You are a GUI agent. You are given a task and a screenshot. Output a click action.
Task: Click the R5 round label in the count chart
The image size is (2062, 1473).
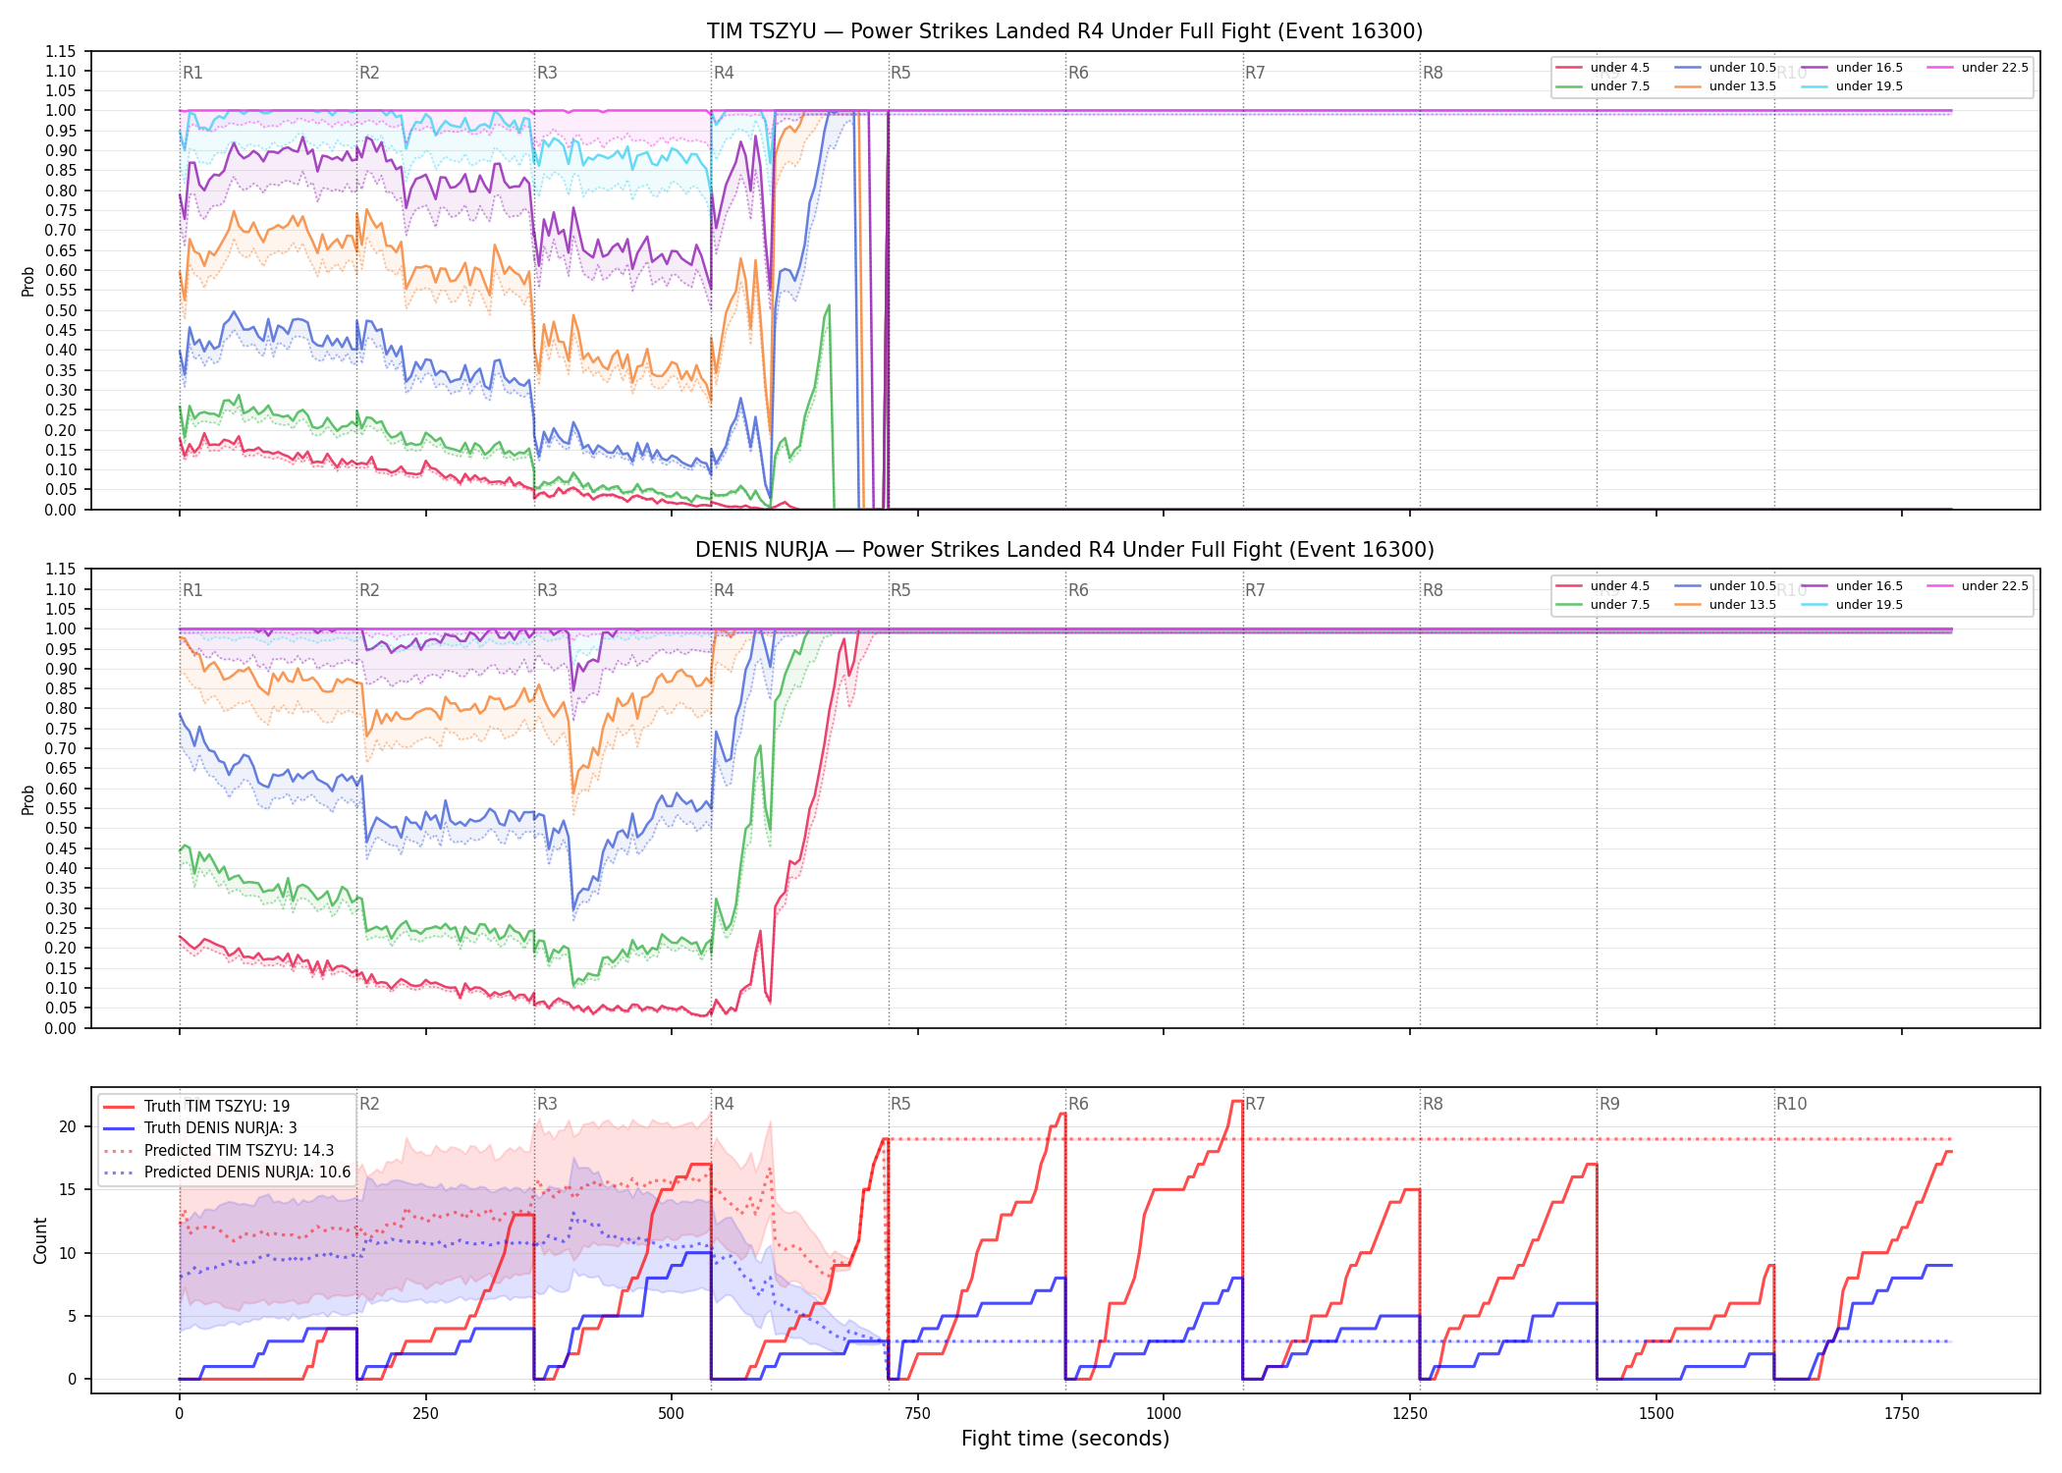click(x=900, y=1104)
